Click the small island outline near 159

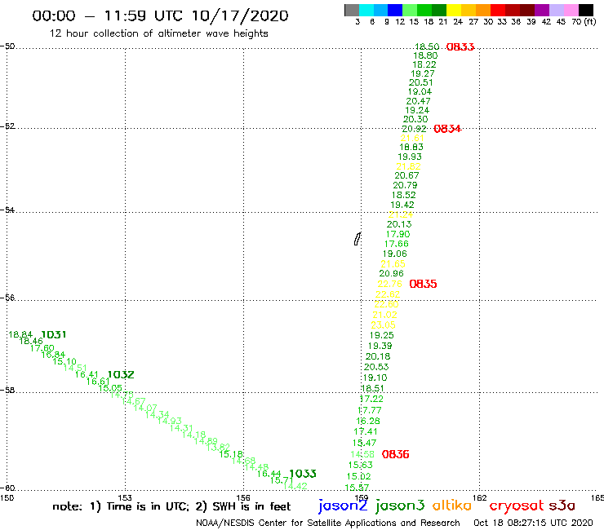click(358, 239)
